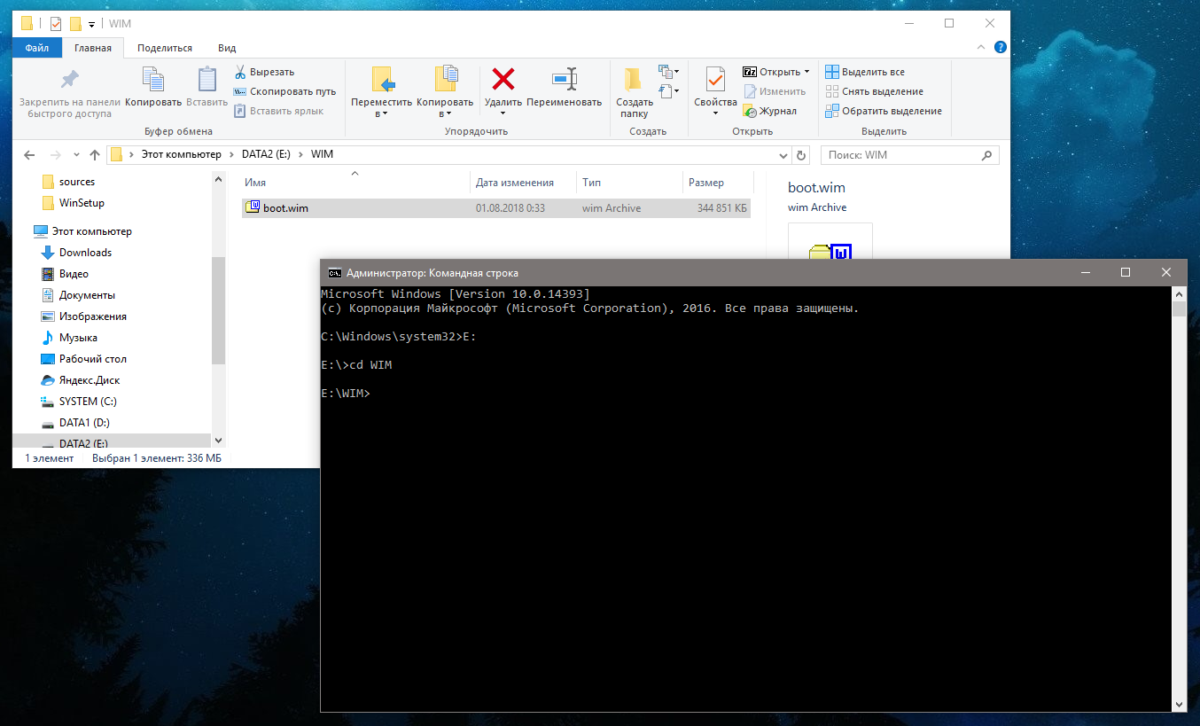The height and width of the screenshot is (726, 1200).
Task: Click the Command Prompt scroll-up arrow
Action: click(x=1179, y=293)
